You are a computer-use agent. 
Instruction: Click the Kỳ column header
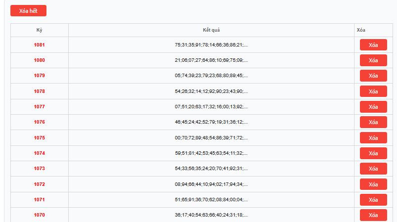coord(40,30)
